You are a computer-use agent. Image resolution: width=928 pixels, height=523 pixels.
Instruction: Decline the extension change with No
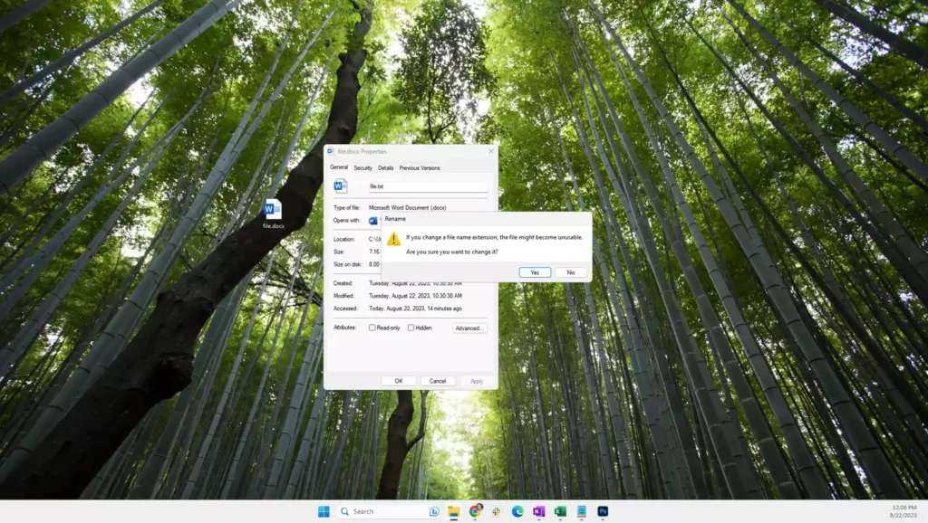pyautogui.click(x=571, y=272)
